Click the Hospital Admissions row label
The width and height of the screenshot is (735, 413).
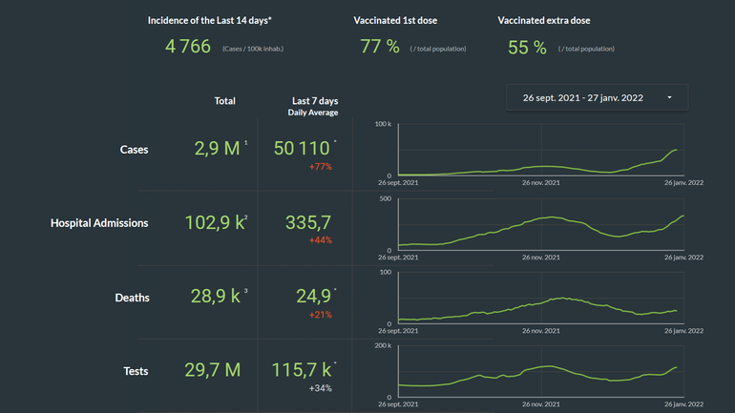click(x=99, y=223)
